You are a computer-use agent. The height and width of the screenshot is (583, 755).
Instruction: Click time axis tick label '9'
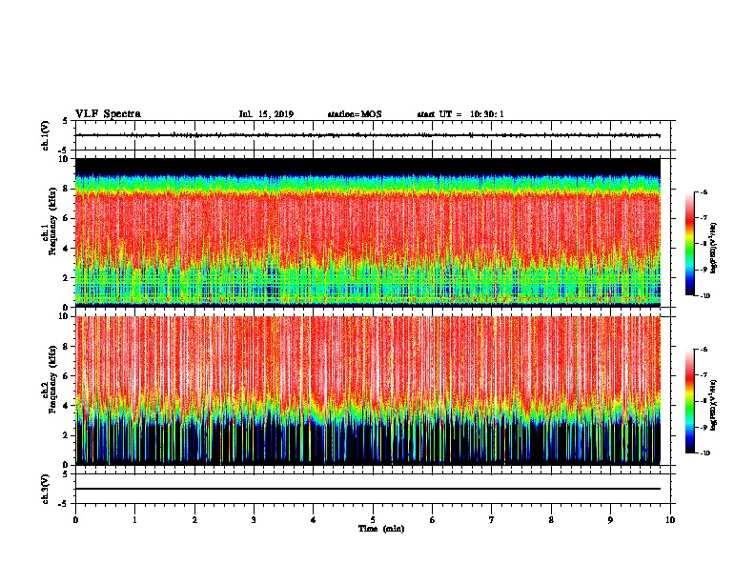(610, 520)
